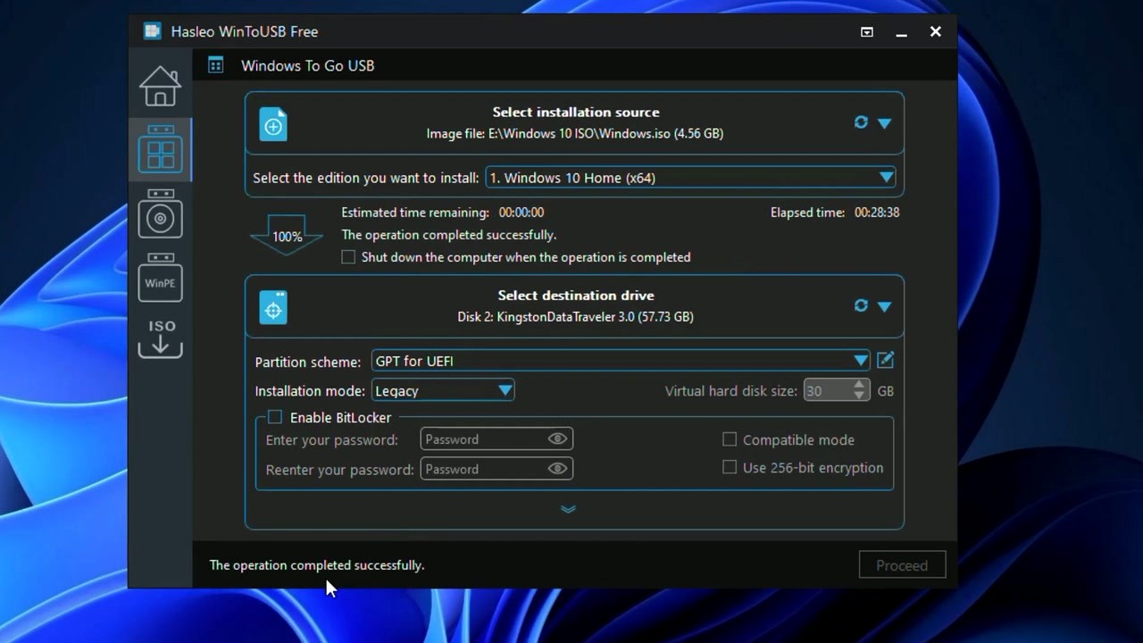
Task: Click the Proceed button
Action: 902,564
